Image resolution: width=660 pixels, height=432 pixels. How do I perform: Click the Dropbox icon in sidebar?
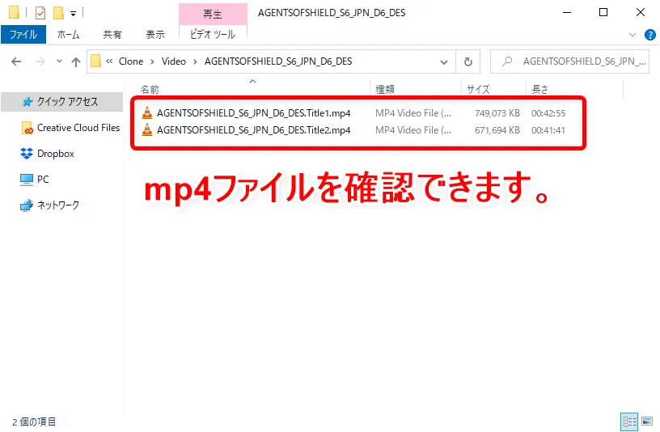(27, 154)
